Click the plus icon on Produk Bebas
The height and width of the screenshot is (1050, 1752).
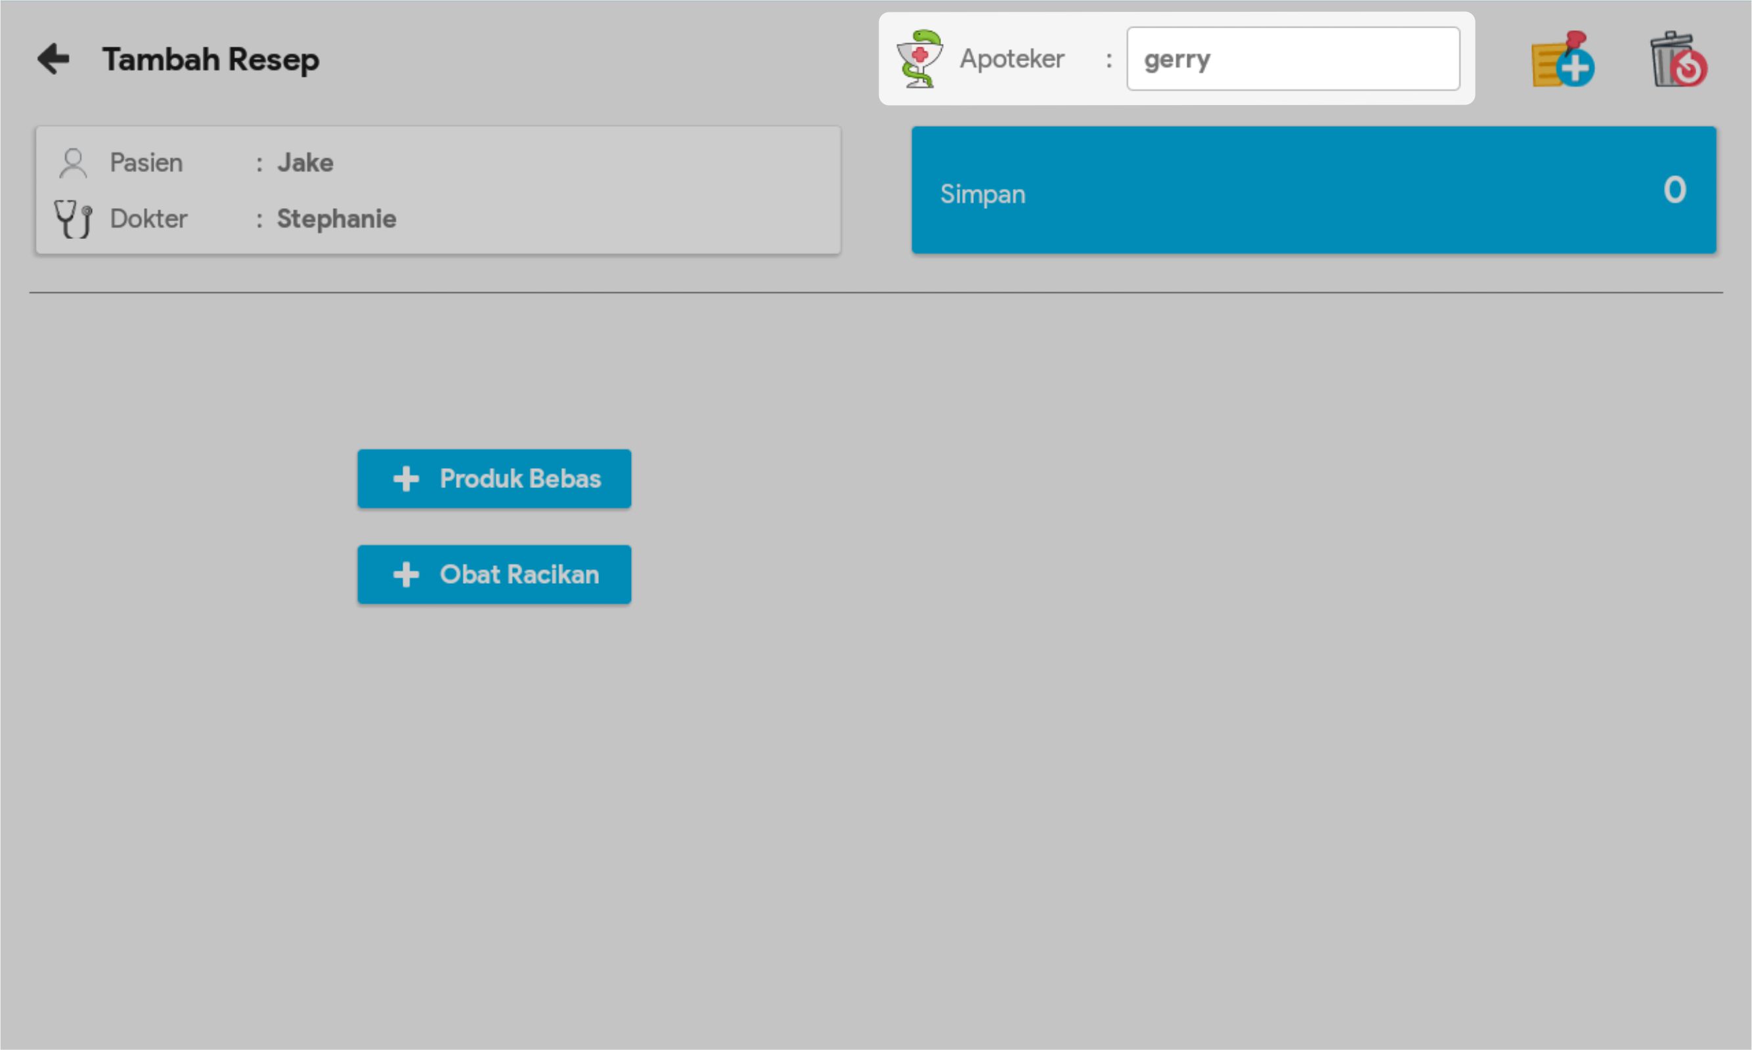[x=406, y=479]
